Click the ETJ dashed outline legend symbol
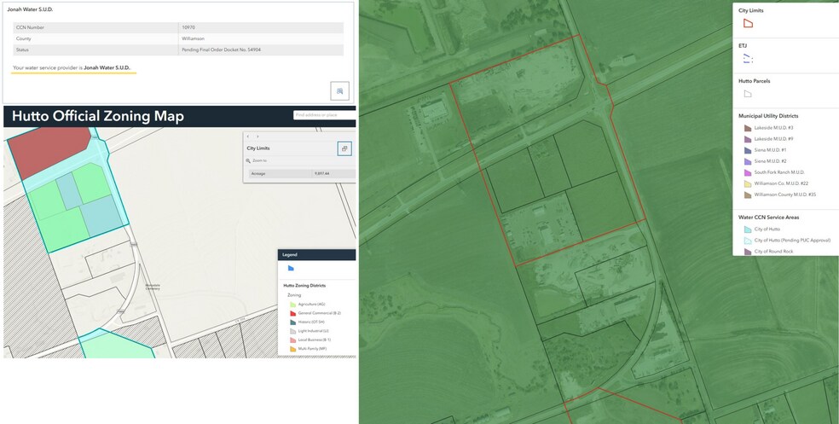The height and width of the screenshot is (424, 839). [x=748, y=59]
